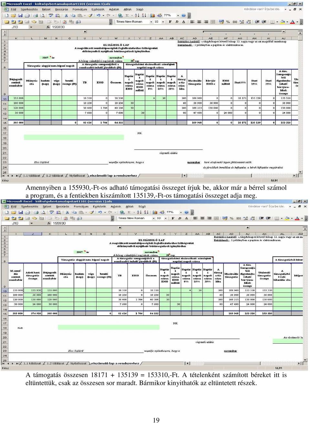
Task: Click the Save icon in upper Excel toolbar
Action: (x=20, y=15)
